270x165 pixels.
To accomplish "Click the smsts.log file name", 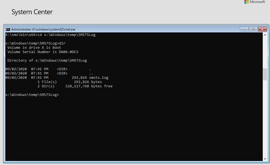I will pos(99,78).
